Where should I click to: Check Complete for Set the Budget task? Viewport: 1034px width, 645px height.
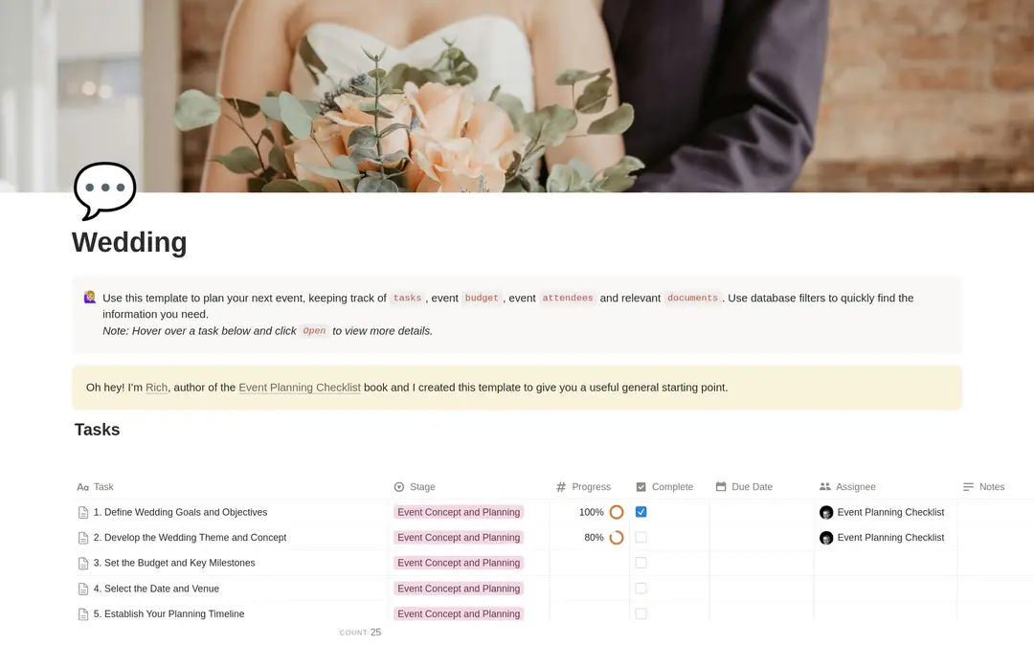pos(641,563)
